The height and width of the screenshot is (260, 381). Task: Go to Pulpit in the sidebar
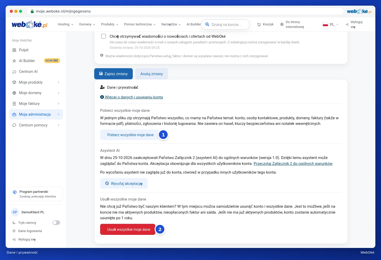(x=36, y=50)
